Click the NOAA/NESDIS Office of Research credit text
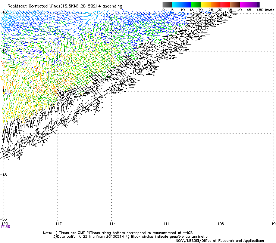 (220, 241)
